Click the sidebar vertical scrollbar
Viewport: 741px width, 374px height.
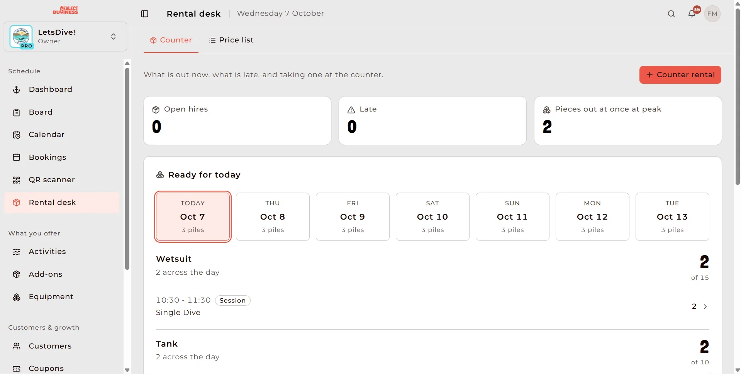coord(127,169)
